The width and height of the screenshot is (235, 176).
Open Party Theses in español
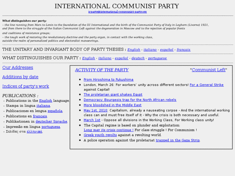pos(167,50)
